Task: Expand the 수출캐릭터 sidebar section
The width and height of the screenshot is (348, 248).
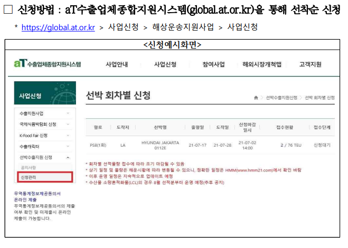Action: tap(45, 146)
